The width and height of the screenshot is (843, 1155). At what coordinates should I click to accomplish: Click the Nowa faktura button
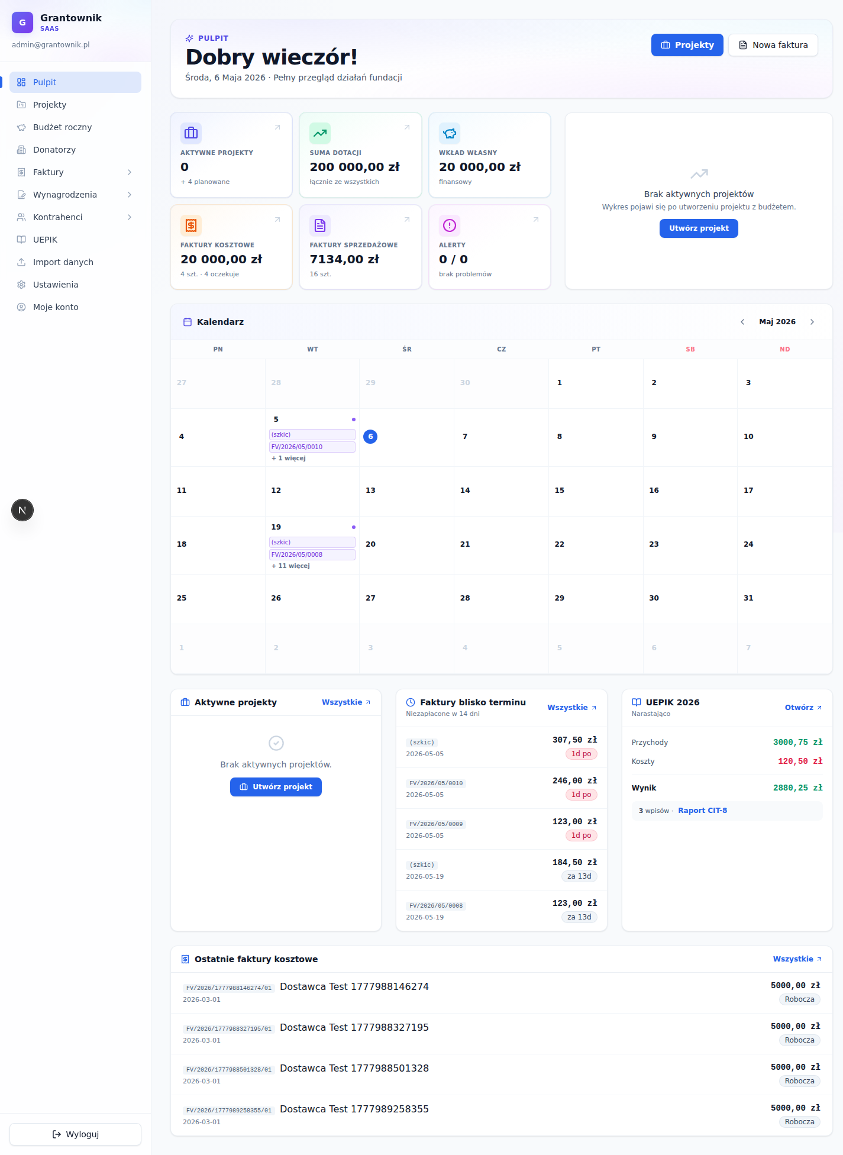coord(773,45)
